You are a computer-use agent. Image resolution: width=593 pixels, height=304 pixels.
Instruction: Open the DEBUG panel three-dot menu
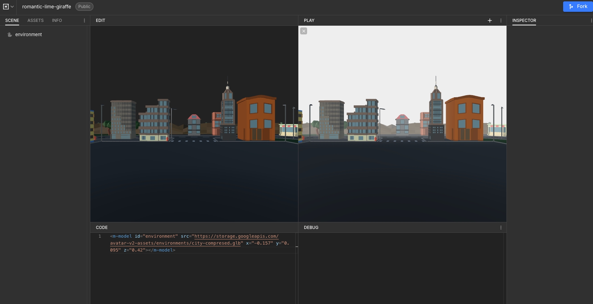pos(501,228)
